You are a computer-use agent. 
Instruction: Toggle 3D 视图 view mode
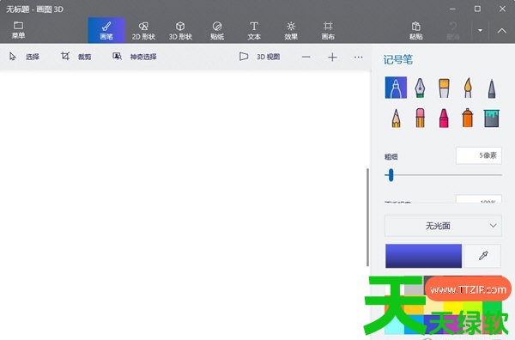coord(259,57)
